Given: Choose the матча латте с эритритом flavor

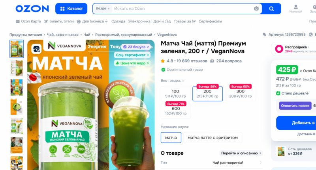Looking at the screenshot, I should tap(213, 138).
